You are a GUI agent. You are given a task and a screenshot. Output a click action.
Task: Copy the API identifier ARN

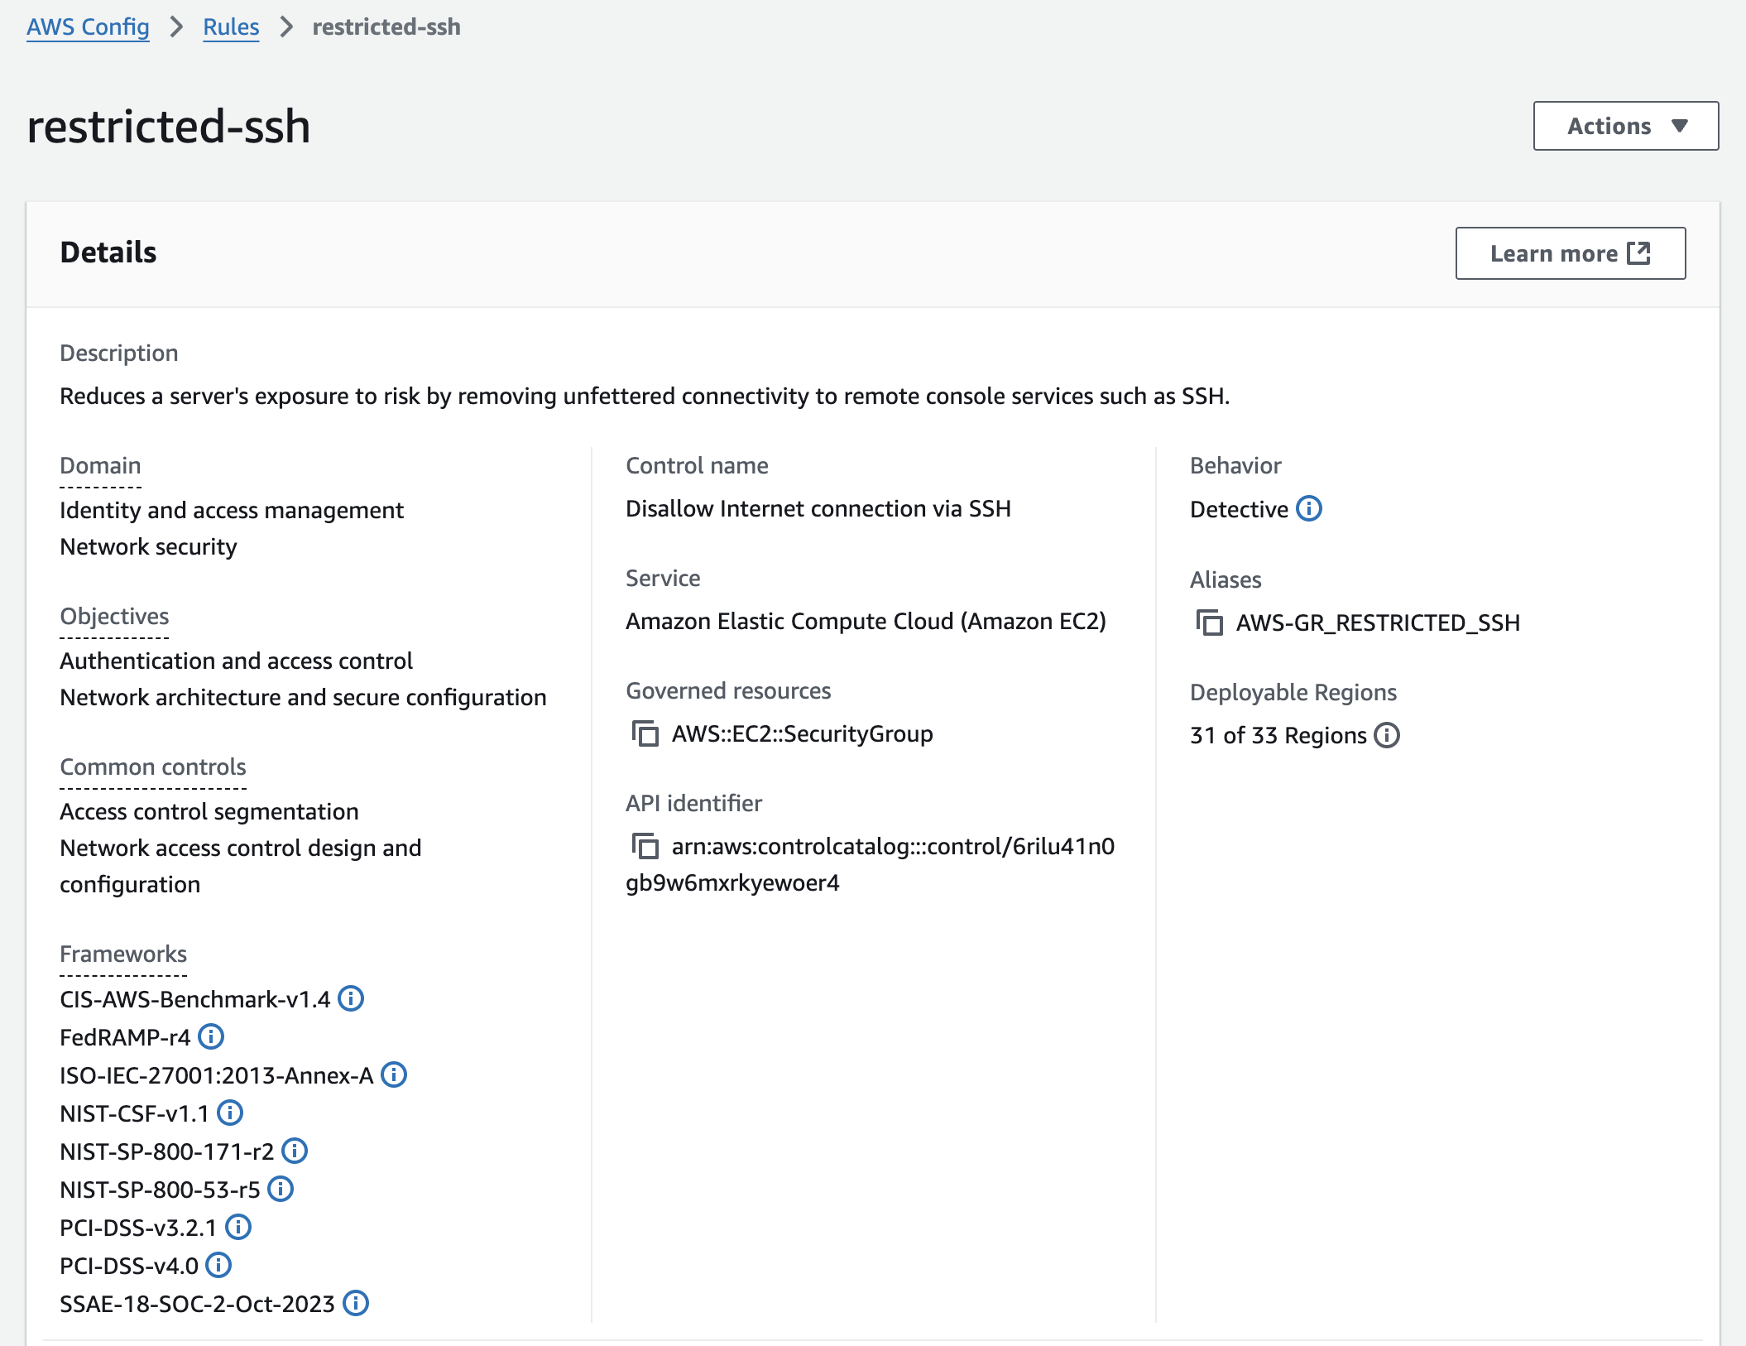point(645,846)
